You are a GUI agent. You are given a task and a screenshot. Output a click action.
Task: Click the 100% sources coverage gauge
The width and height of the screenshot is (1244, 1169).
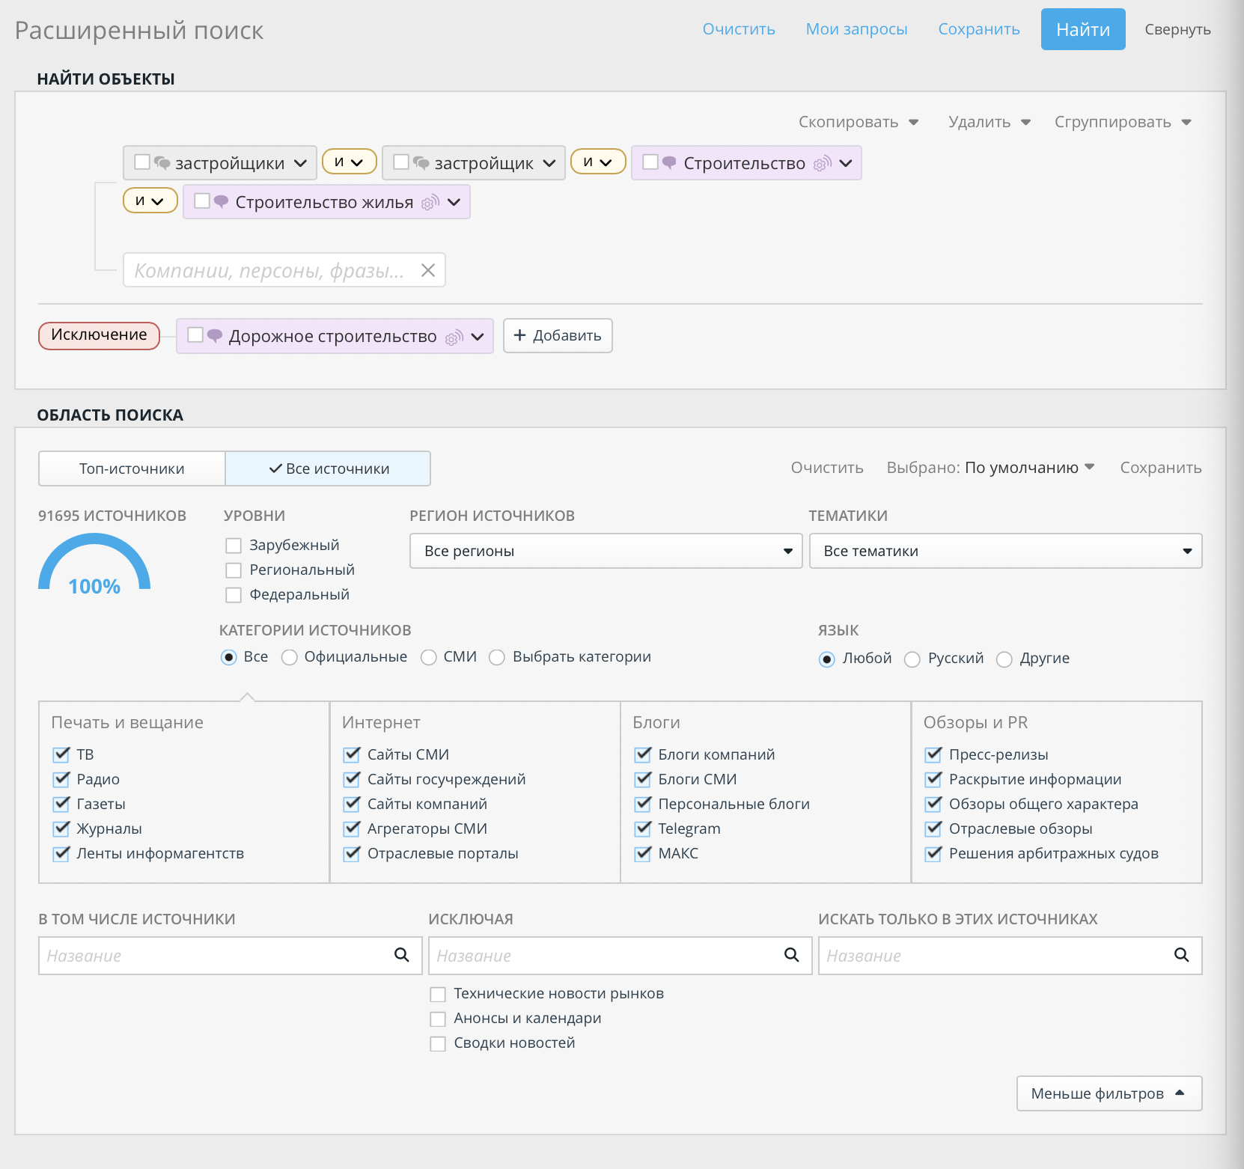click(x=94, y=564)
